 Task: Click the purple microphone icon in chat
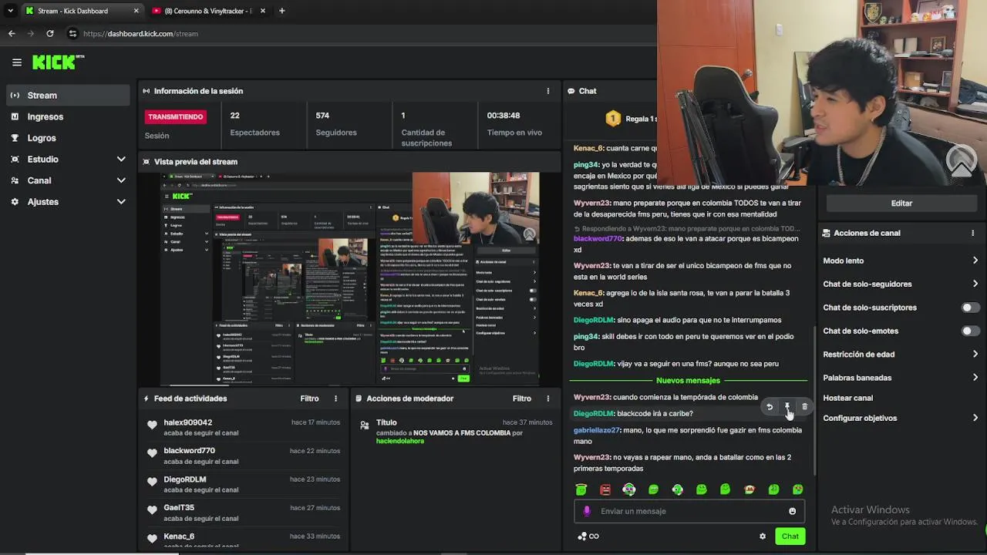pyautogui.click(x=587, y=511)
